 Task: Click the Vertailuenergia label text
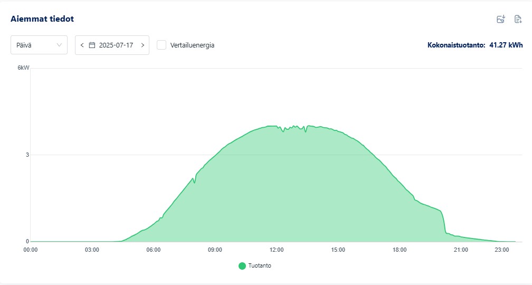(x=192, y=45)
